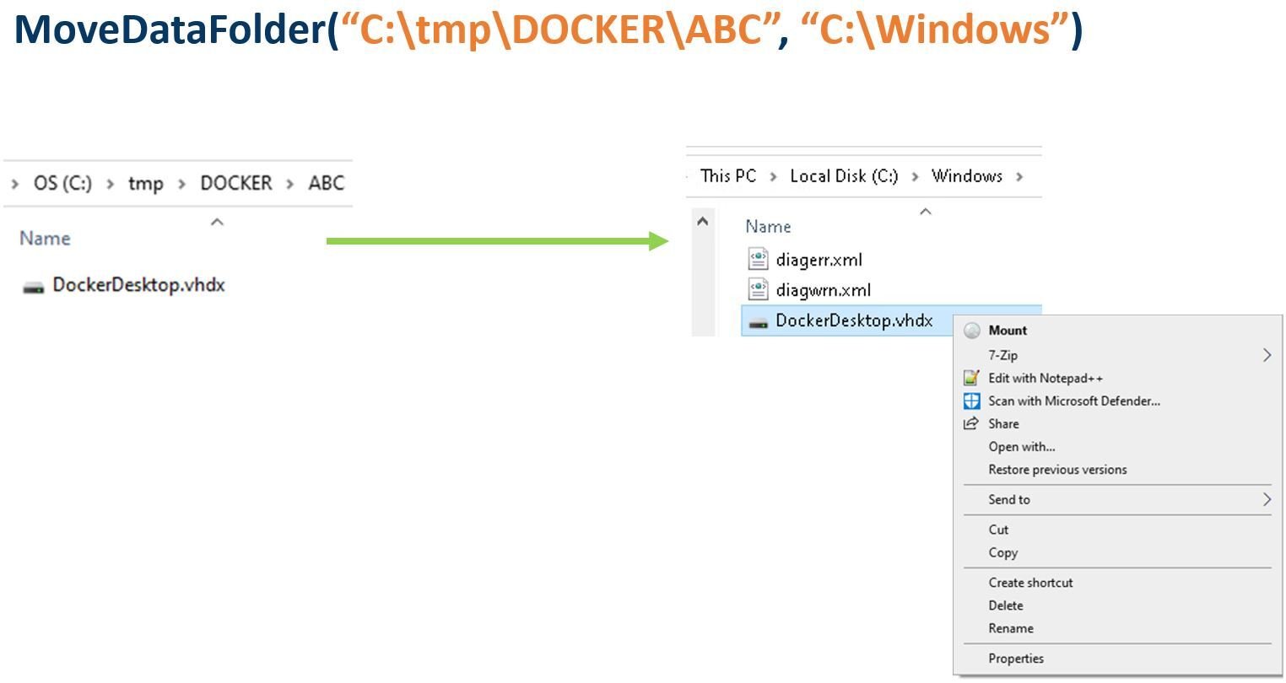Go to OS (C:) in the breadcrumb
This screenshot has height=683, width=1286.
[x=62, y=183]
